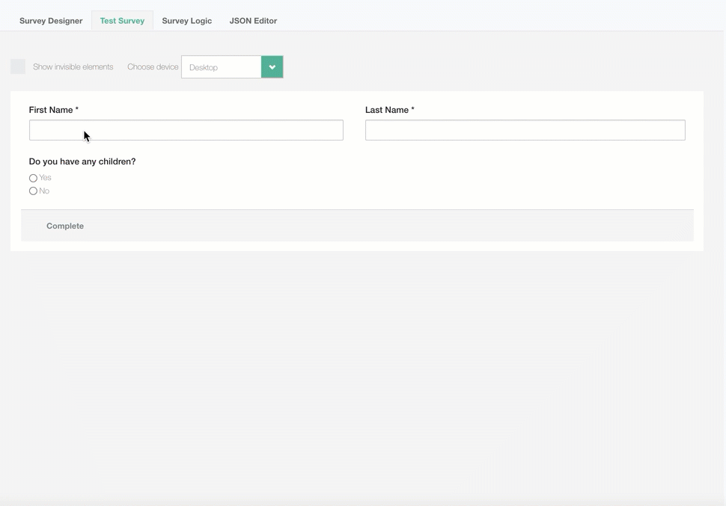Screen dimensions: 726x506
Task: Switch to the Survey Designer tab
Action: click(x=51, y=21)
